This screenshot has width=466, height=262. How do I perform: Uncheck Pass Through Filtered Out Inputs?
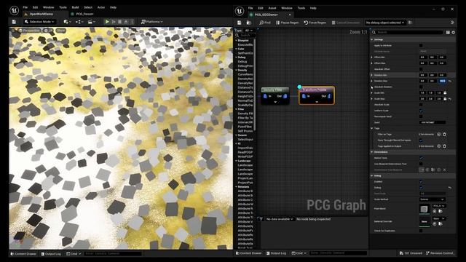point(421,140)
